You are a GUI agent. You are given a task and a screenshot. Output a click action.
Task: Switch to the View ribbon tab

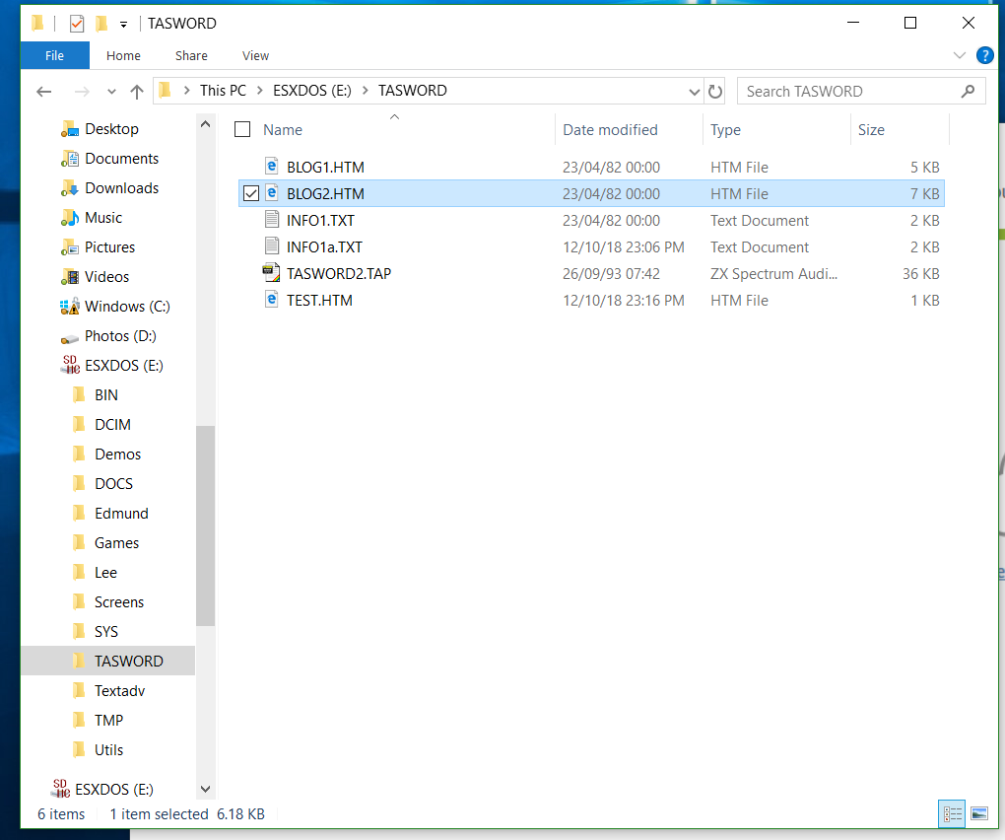[x=255, y=56]
